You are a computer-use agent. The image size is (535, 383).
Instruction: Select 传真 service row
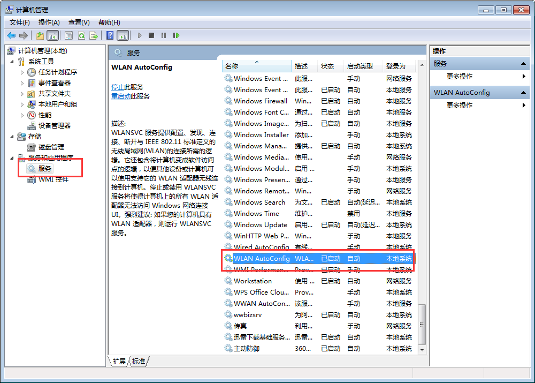pyautogui.click(x=319, y=326)
